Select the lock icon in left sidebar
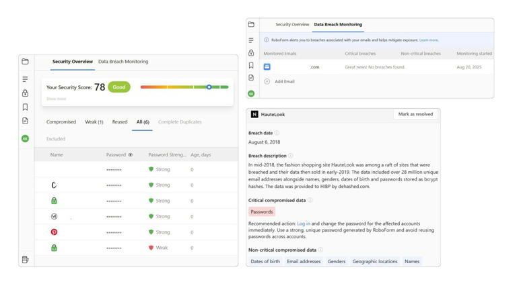The width and height of the screenshot is (517, 290). (x=25, y=93)
